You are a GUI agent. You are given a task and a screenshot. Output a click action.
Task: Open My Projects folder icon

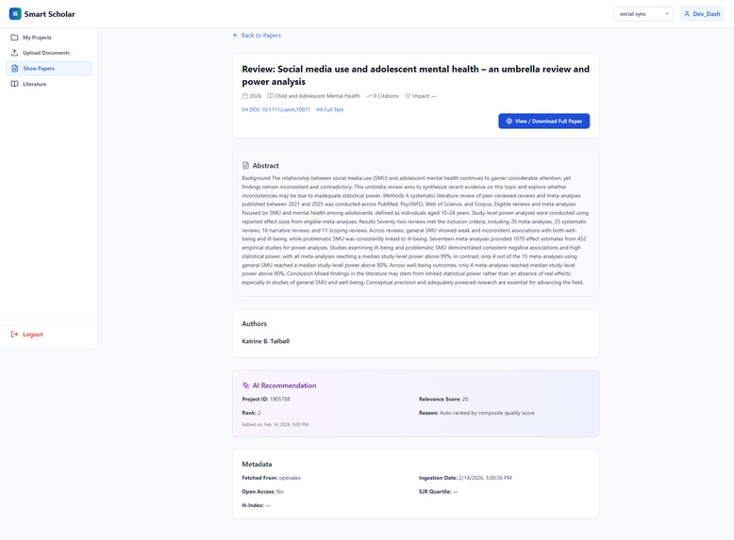click(14, 38)
